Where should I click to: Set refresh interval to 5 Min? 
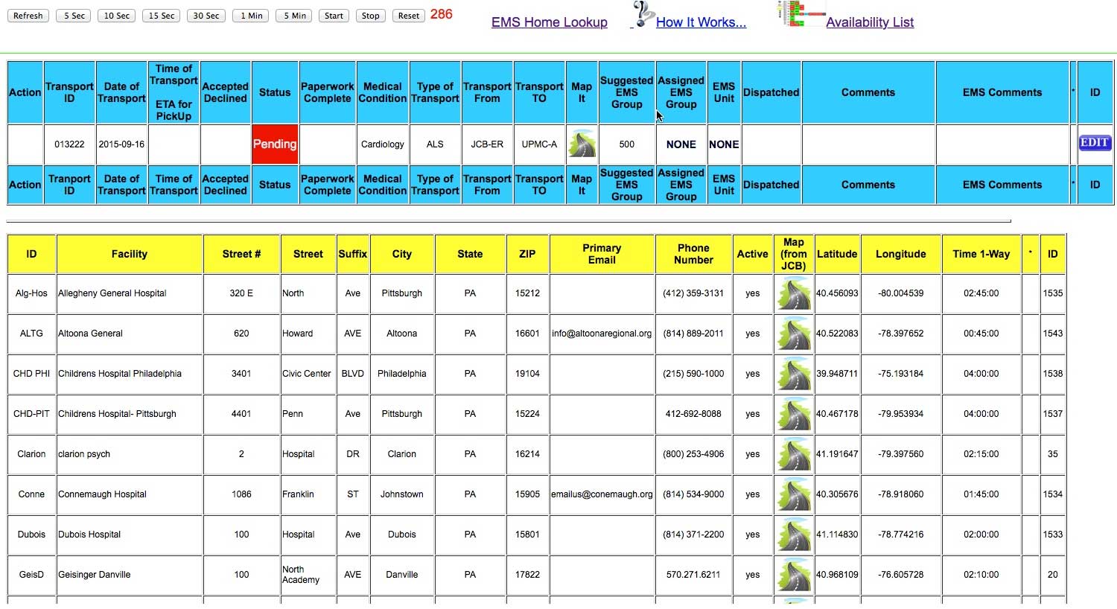point(294,16)
